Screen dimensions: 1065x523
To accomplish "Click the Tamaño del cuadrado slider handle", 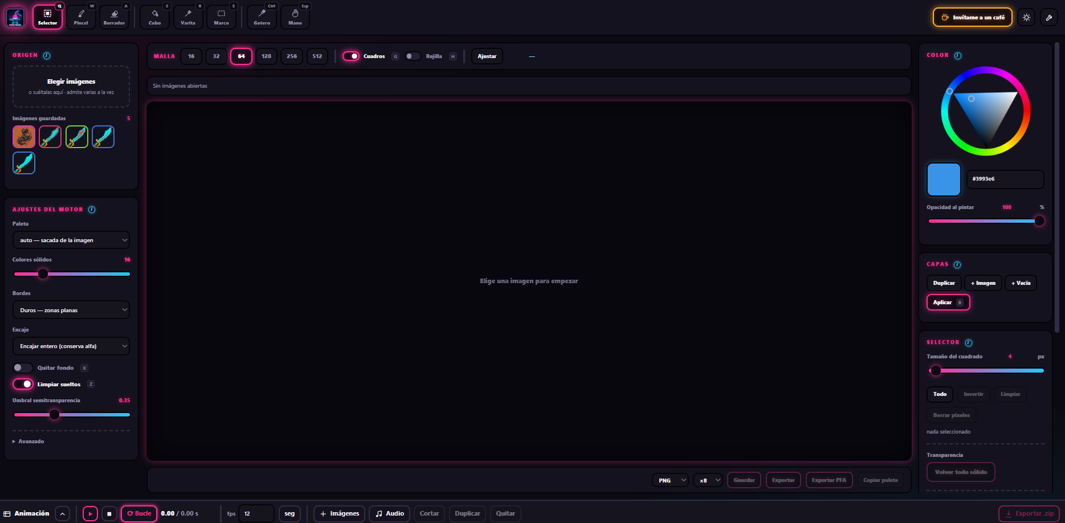I will point(936,371).
